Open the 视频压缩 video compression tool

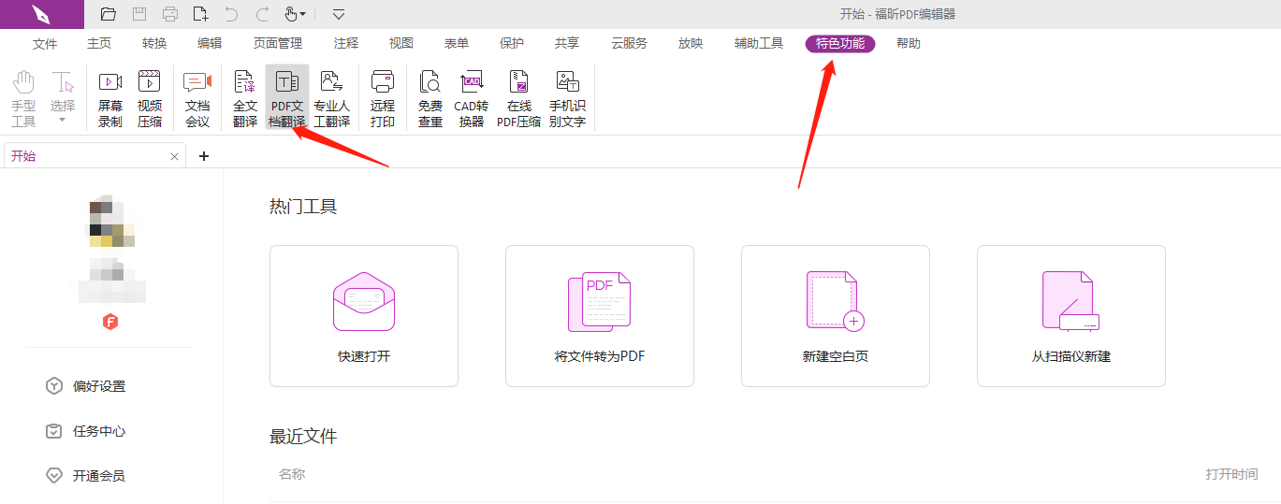[x=150, y=97]
